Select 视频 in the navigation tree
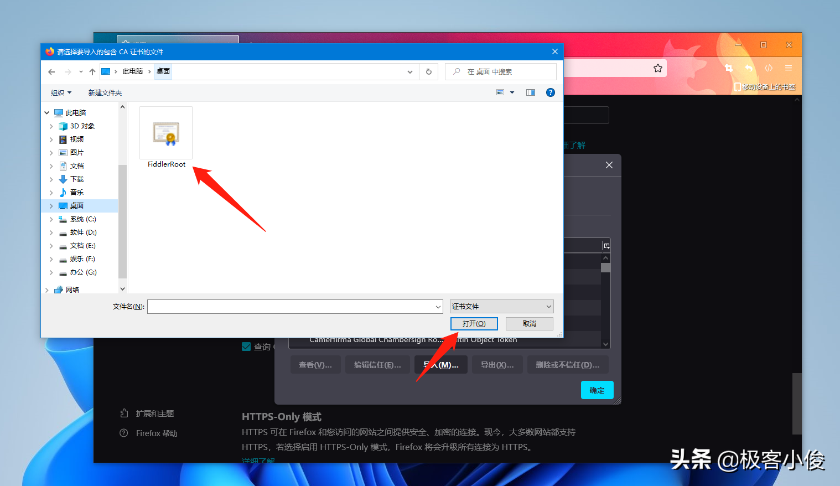Image resolution: width=840 pixels, height=486 pixels. tap(77, 139)
